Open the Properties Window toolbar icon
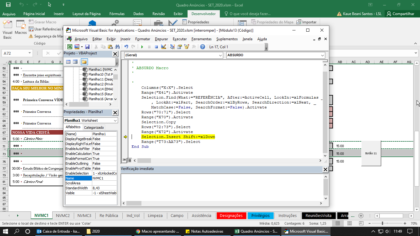 coord(180,47)
